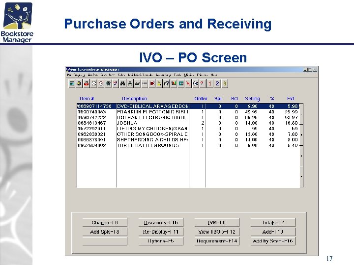Click item number 159074098X
This screenshot has height=265, width=354.
coord(91,112)
